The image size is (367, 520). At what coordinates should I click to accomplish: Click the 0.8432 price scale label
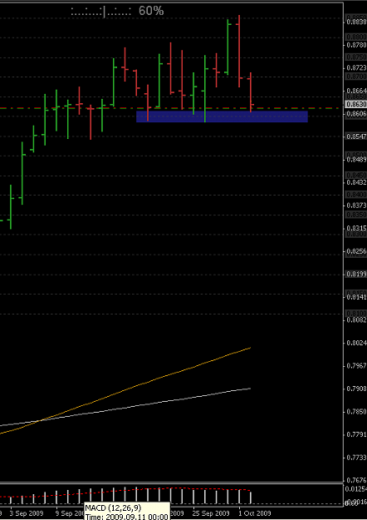pyautogui.click(x=356, y=182)
